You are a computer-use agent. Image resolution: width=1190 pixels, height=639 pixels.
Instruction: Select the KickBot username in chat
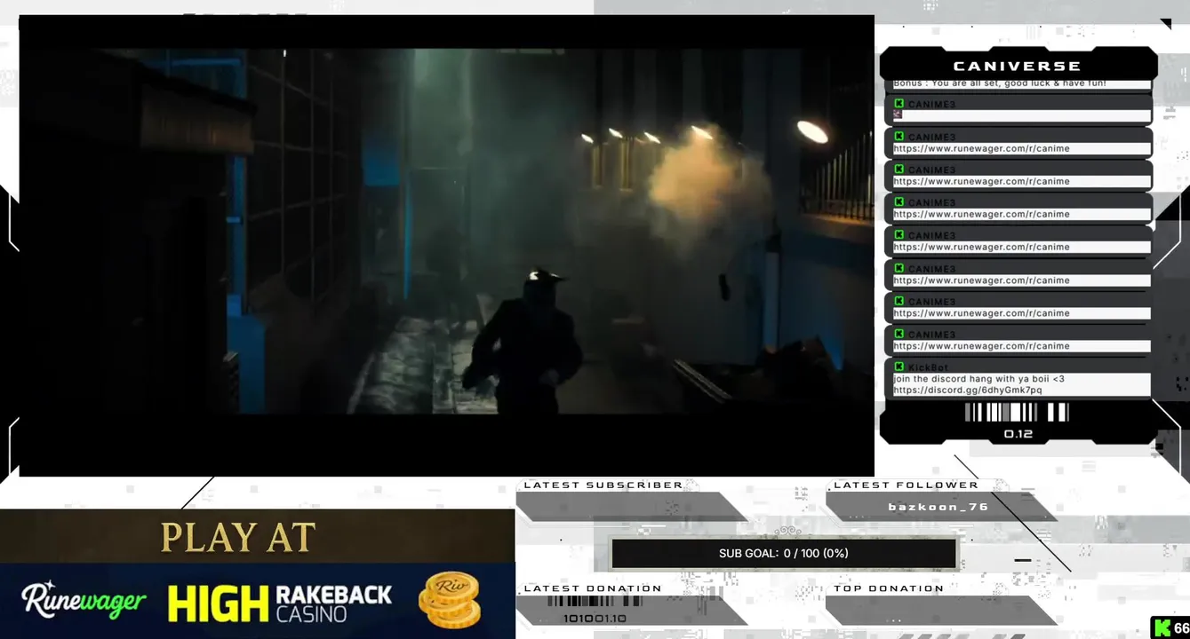[928, 367]
